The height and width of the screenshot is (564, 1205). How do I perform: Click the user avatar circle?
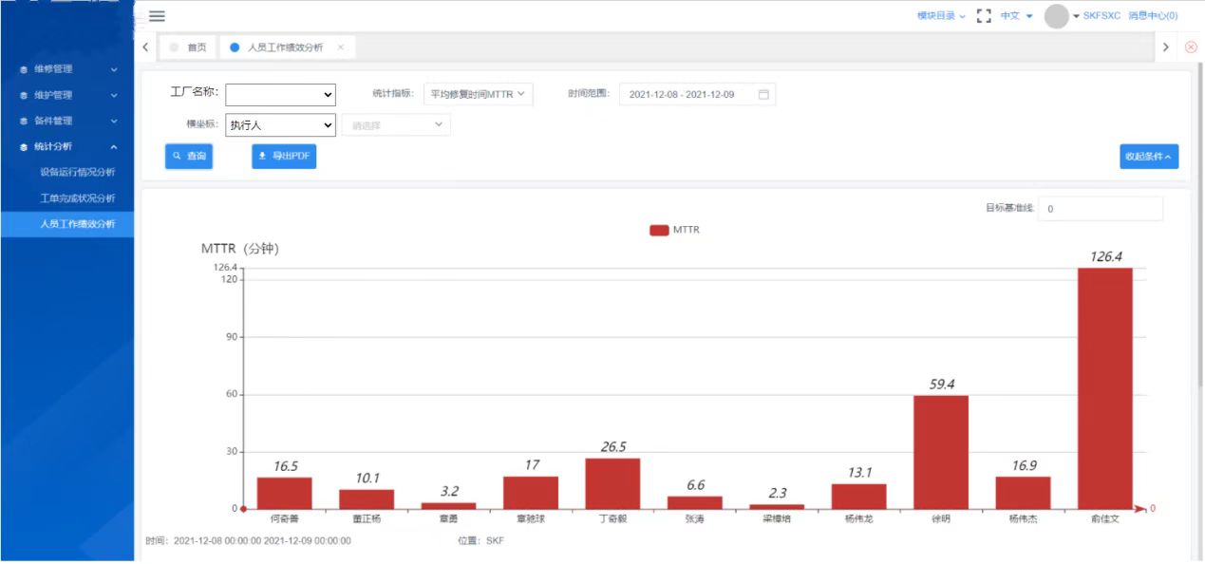1057,16
